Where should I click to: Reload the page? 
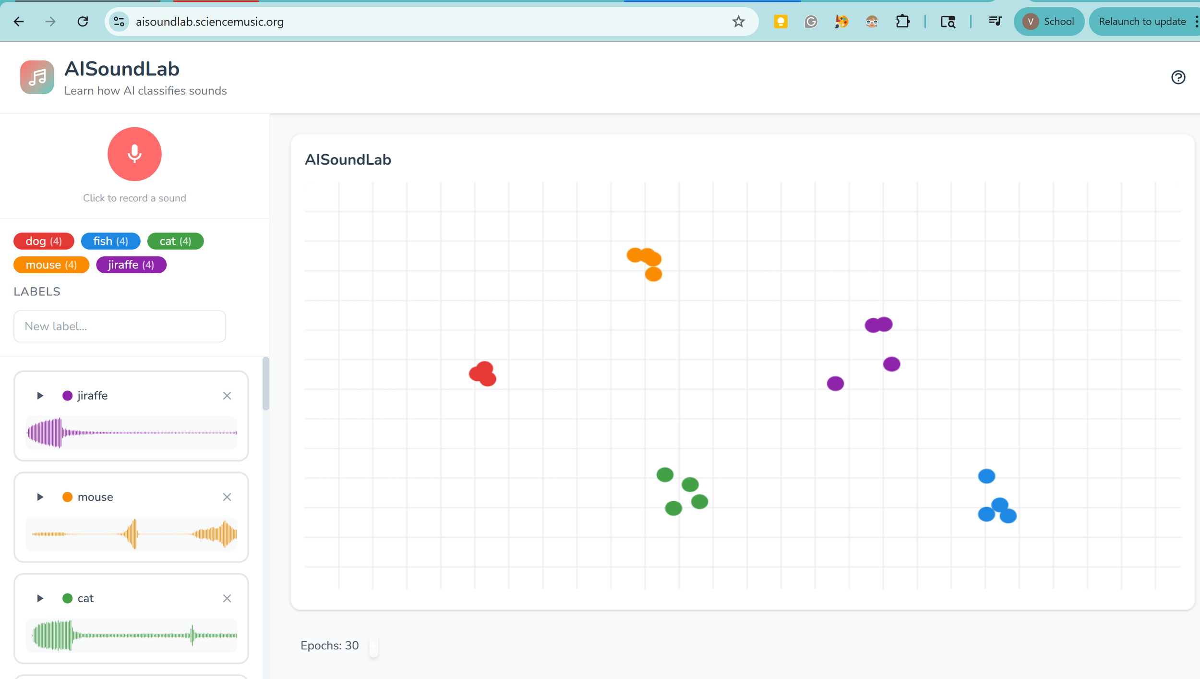pyautogui.click(x=83, y=22)
